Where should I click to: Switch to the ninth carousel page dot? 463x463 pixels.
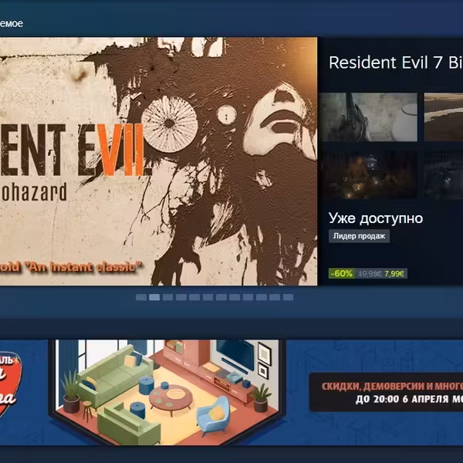tap(248, 297)
